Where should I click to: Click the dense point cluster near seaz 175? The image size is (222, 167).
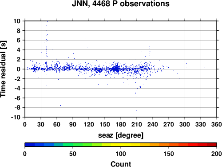(x=117, y=69)
